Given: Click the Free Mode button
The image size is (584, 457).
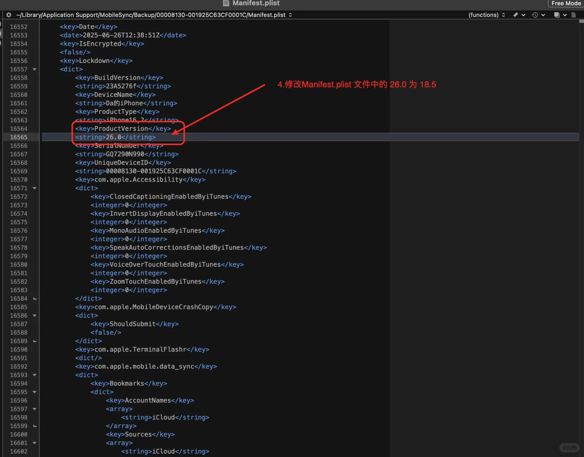Looking at the screenshot, I should pyautogui.click(x=566, y=3).
